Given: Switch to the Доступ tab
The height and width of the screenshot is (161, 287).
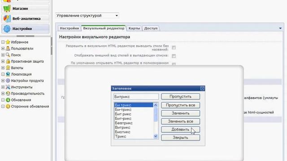Looking at the screenshot, I should (x=151, y=28).
